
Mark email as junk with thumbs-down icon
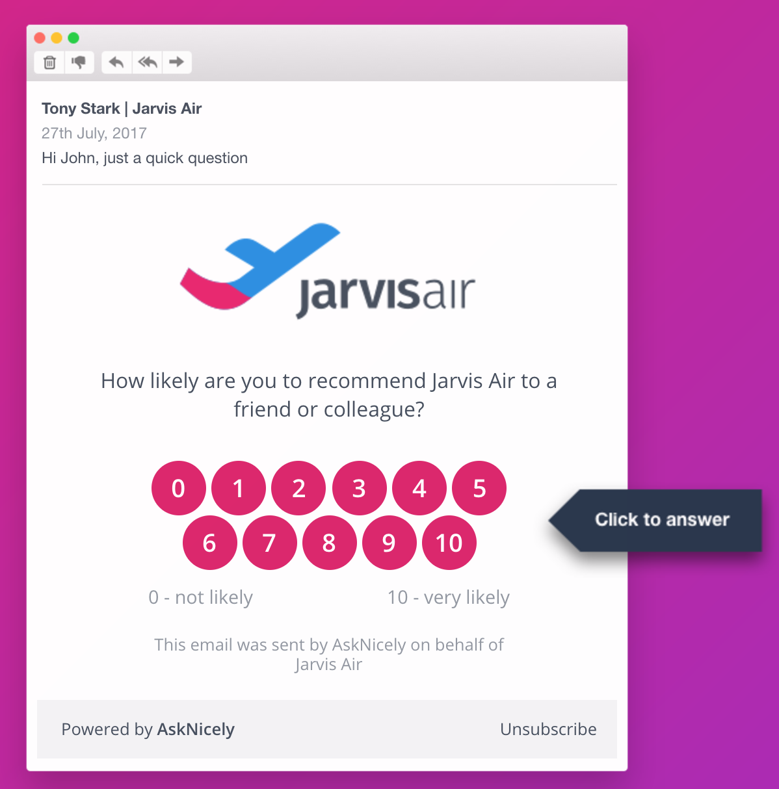click(x=79, y=62)
